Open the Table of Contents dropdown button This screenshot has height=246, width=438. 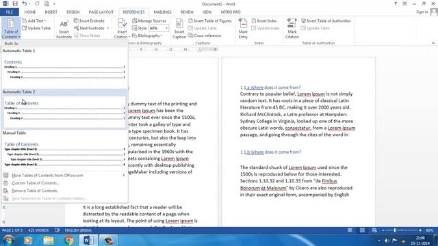(11, 28)
